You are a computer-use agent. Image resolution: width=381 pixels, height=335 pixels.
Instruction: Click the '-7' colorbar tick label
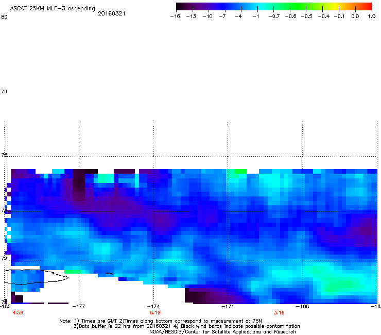[222, 16]
